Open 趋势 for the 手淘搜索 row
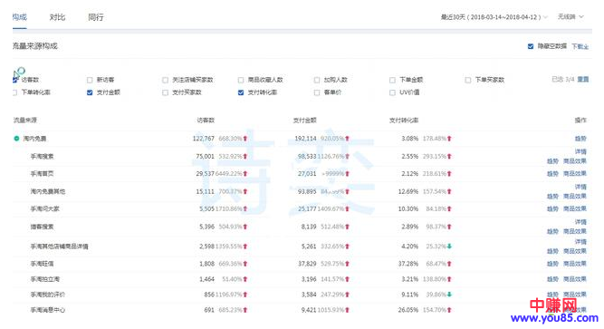604x329 pixels. [552, 161]
